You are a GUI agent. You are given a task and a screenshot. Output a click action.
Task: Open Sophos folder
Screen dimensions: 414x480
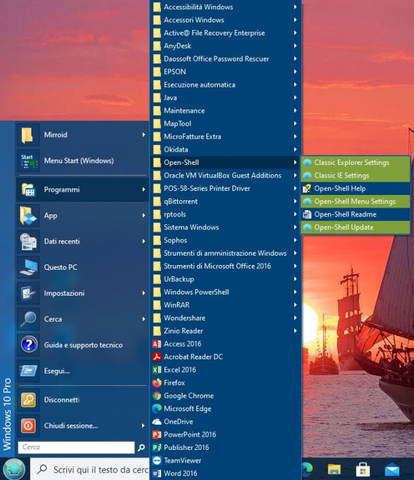coord(226,240)
